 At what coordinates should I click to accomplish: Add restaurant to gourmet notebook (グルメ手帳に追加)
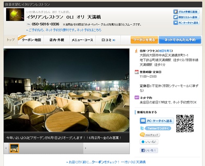(187, 12)
